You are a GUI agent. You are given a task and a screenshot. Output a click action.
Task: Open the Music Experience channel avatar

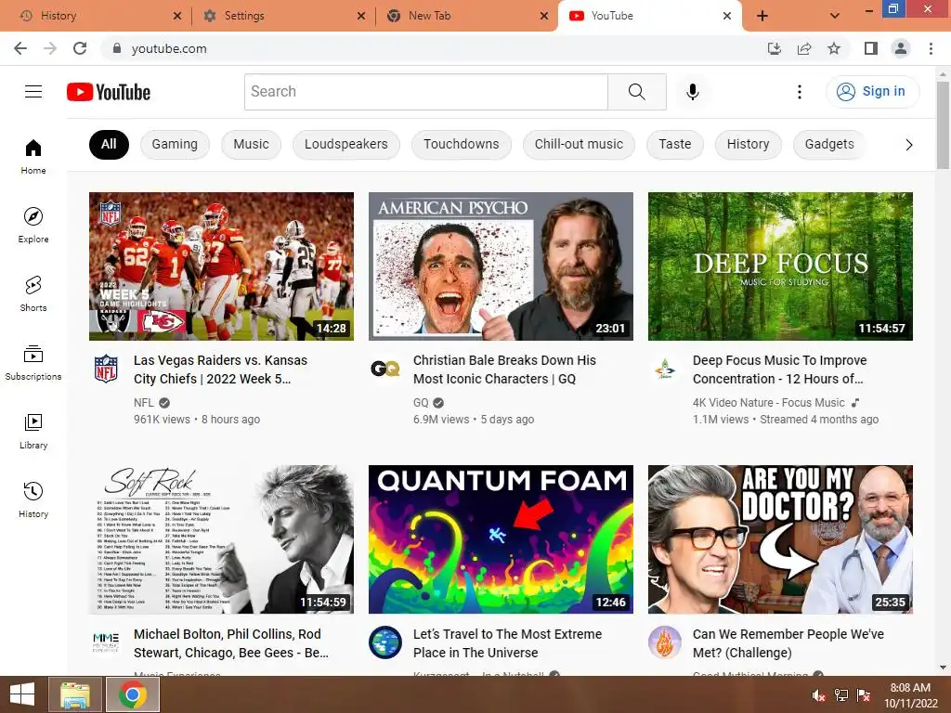pos(106,642)
